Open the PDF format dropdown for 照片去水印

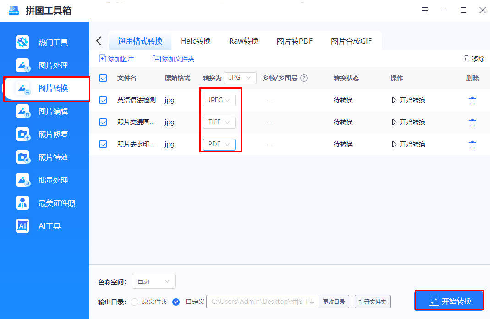(x=219, y=144)
